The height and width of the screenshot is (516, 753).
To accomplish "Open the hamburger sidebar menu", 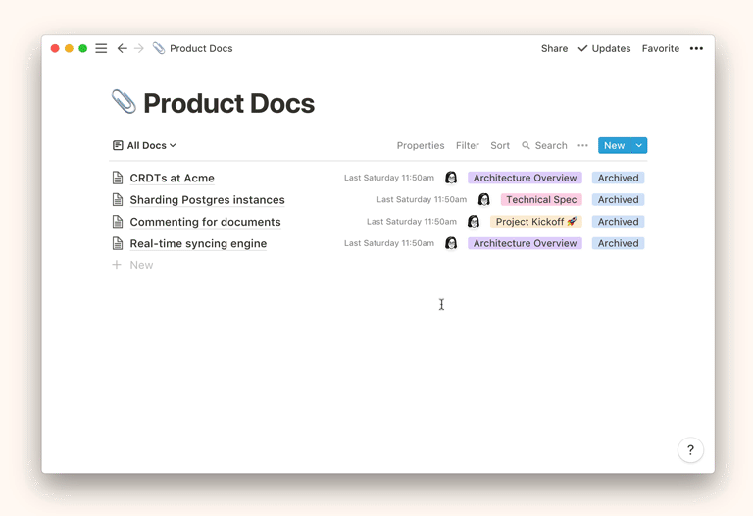I will coord(101,48).
